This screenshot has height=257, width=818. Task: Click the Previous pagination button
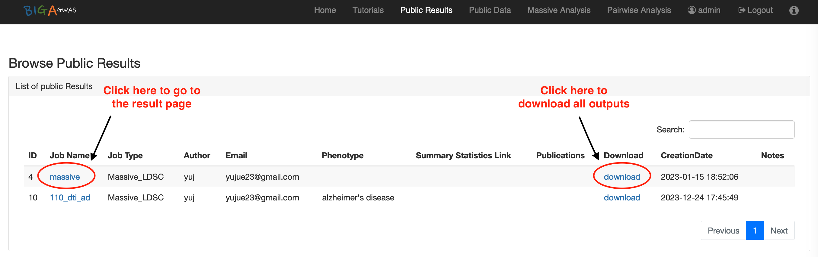click(x=723, y=231)
